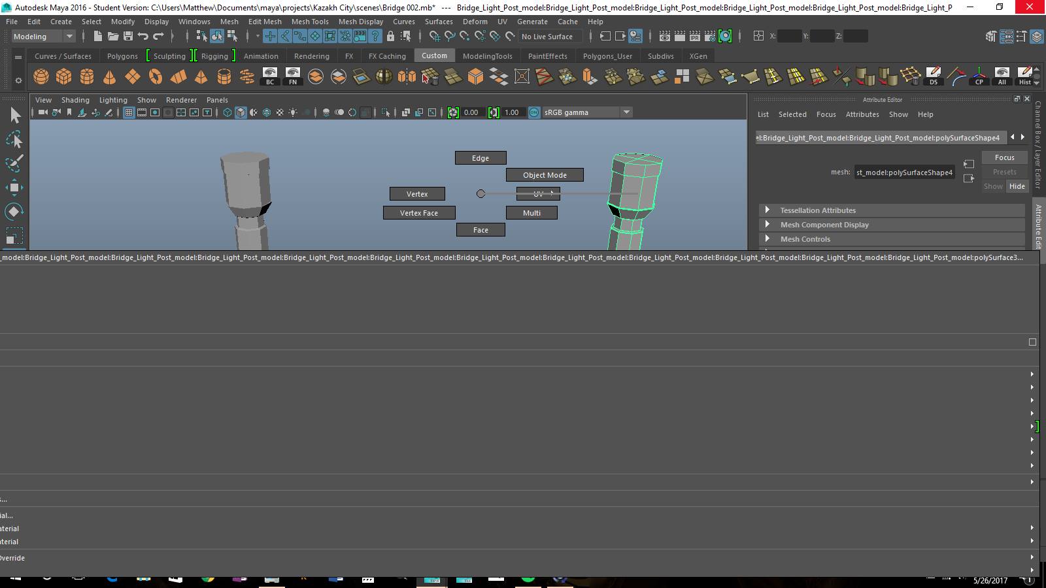Click the DS custom shelf button
This screenshot has width=1046, height=588.
click(x=934, y=76)
